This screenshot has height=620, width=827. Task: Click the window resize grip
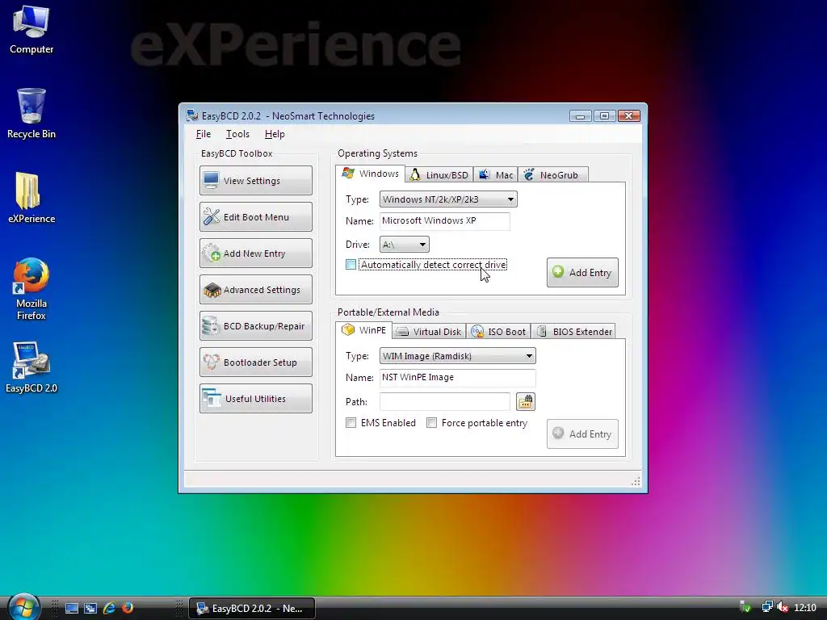click(x=636, y=481)
